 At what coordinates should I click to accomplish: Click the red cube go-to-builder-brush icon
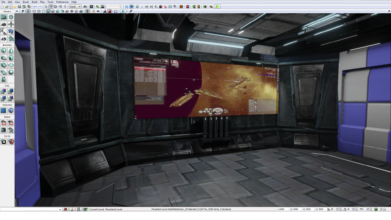(11, 142)
